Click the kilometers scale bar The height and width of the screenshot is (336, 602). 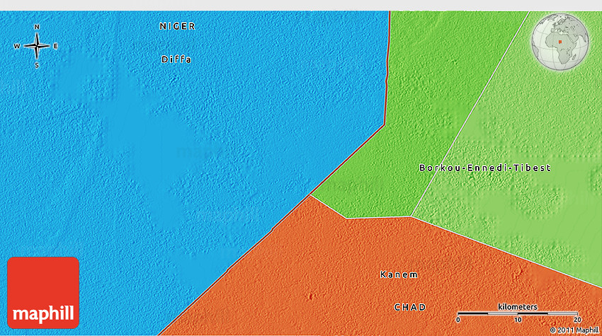tap(518, 313)
